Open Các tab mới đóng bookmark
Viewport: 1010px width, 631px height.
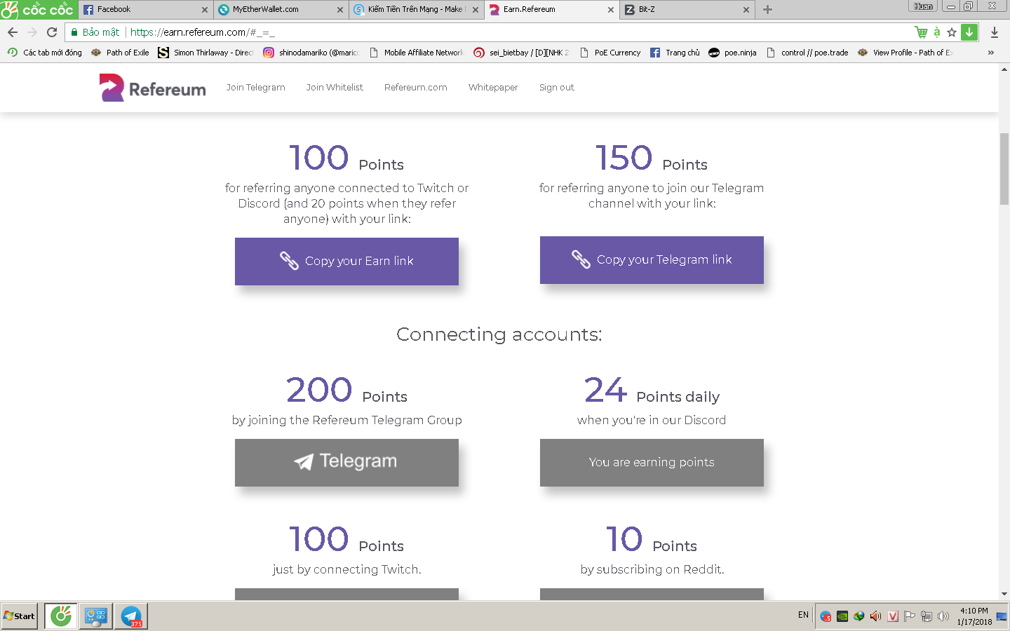click(44, 53)
